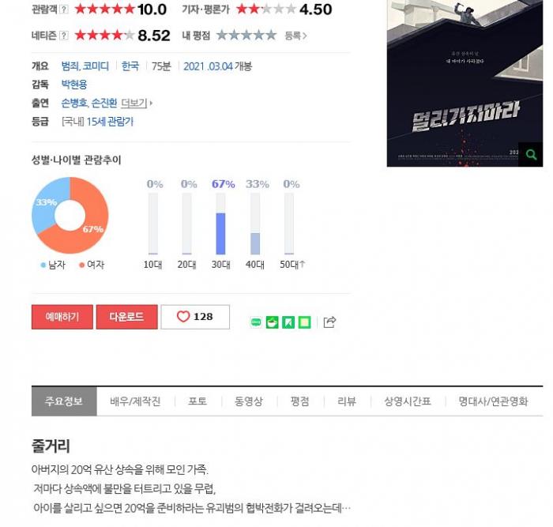Viewport: 553px width, 527px height.
Task: Open director 박현용 link
Action: tap(74, 85)
